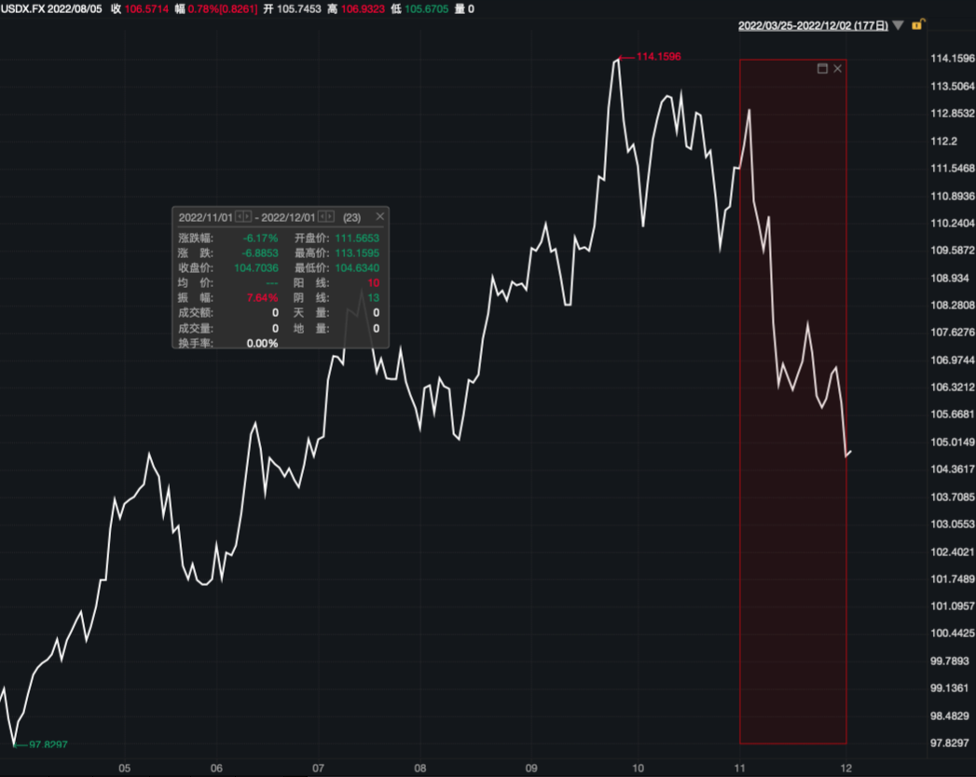Expand the date range dropdown triangle
This screenshot has width=976, height=777.
click(x=898, y=26)
